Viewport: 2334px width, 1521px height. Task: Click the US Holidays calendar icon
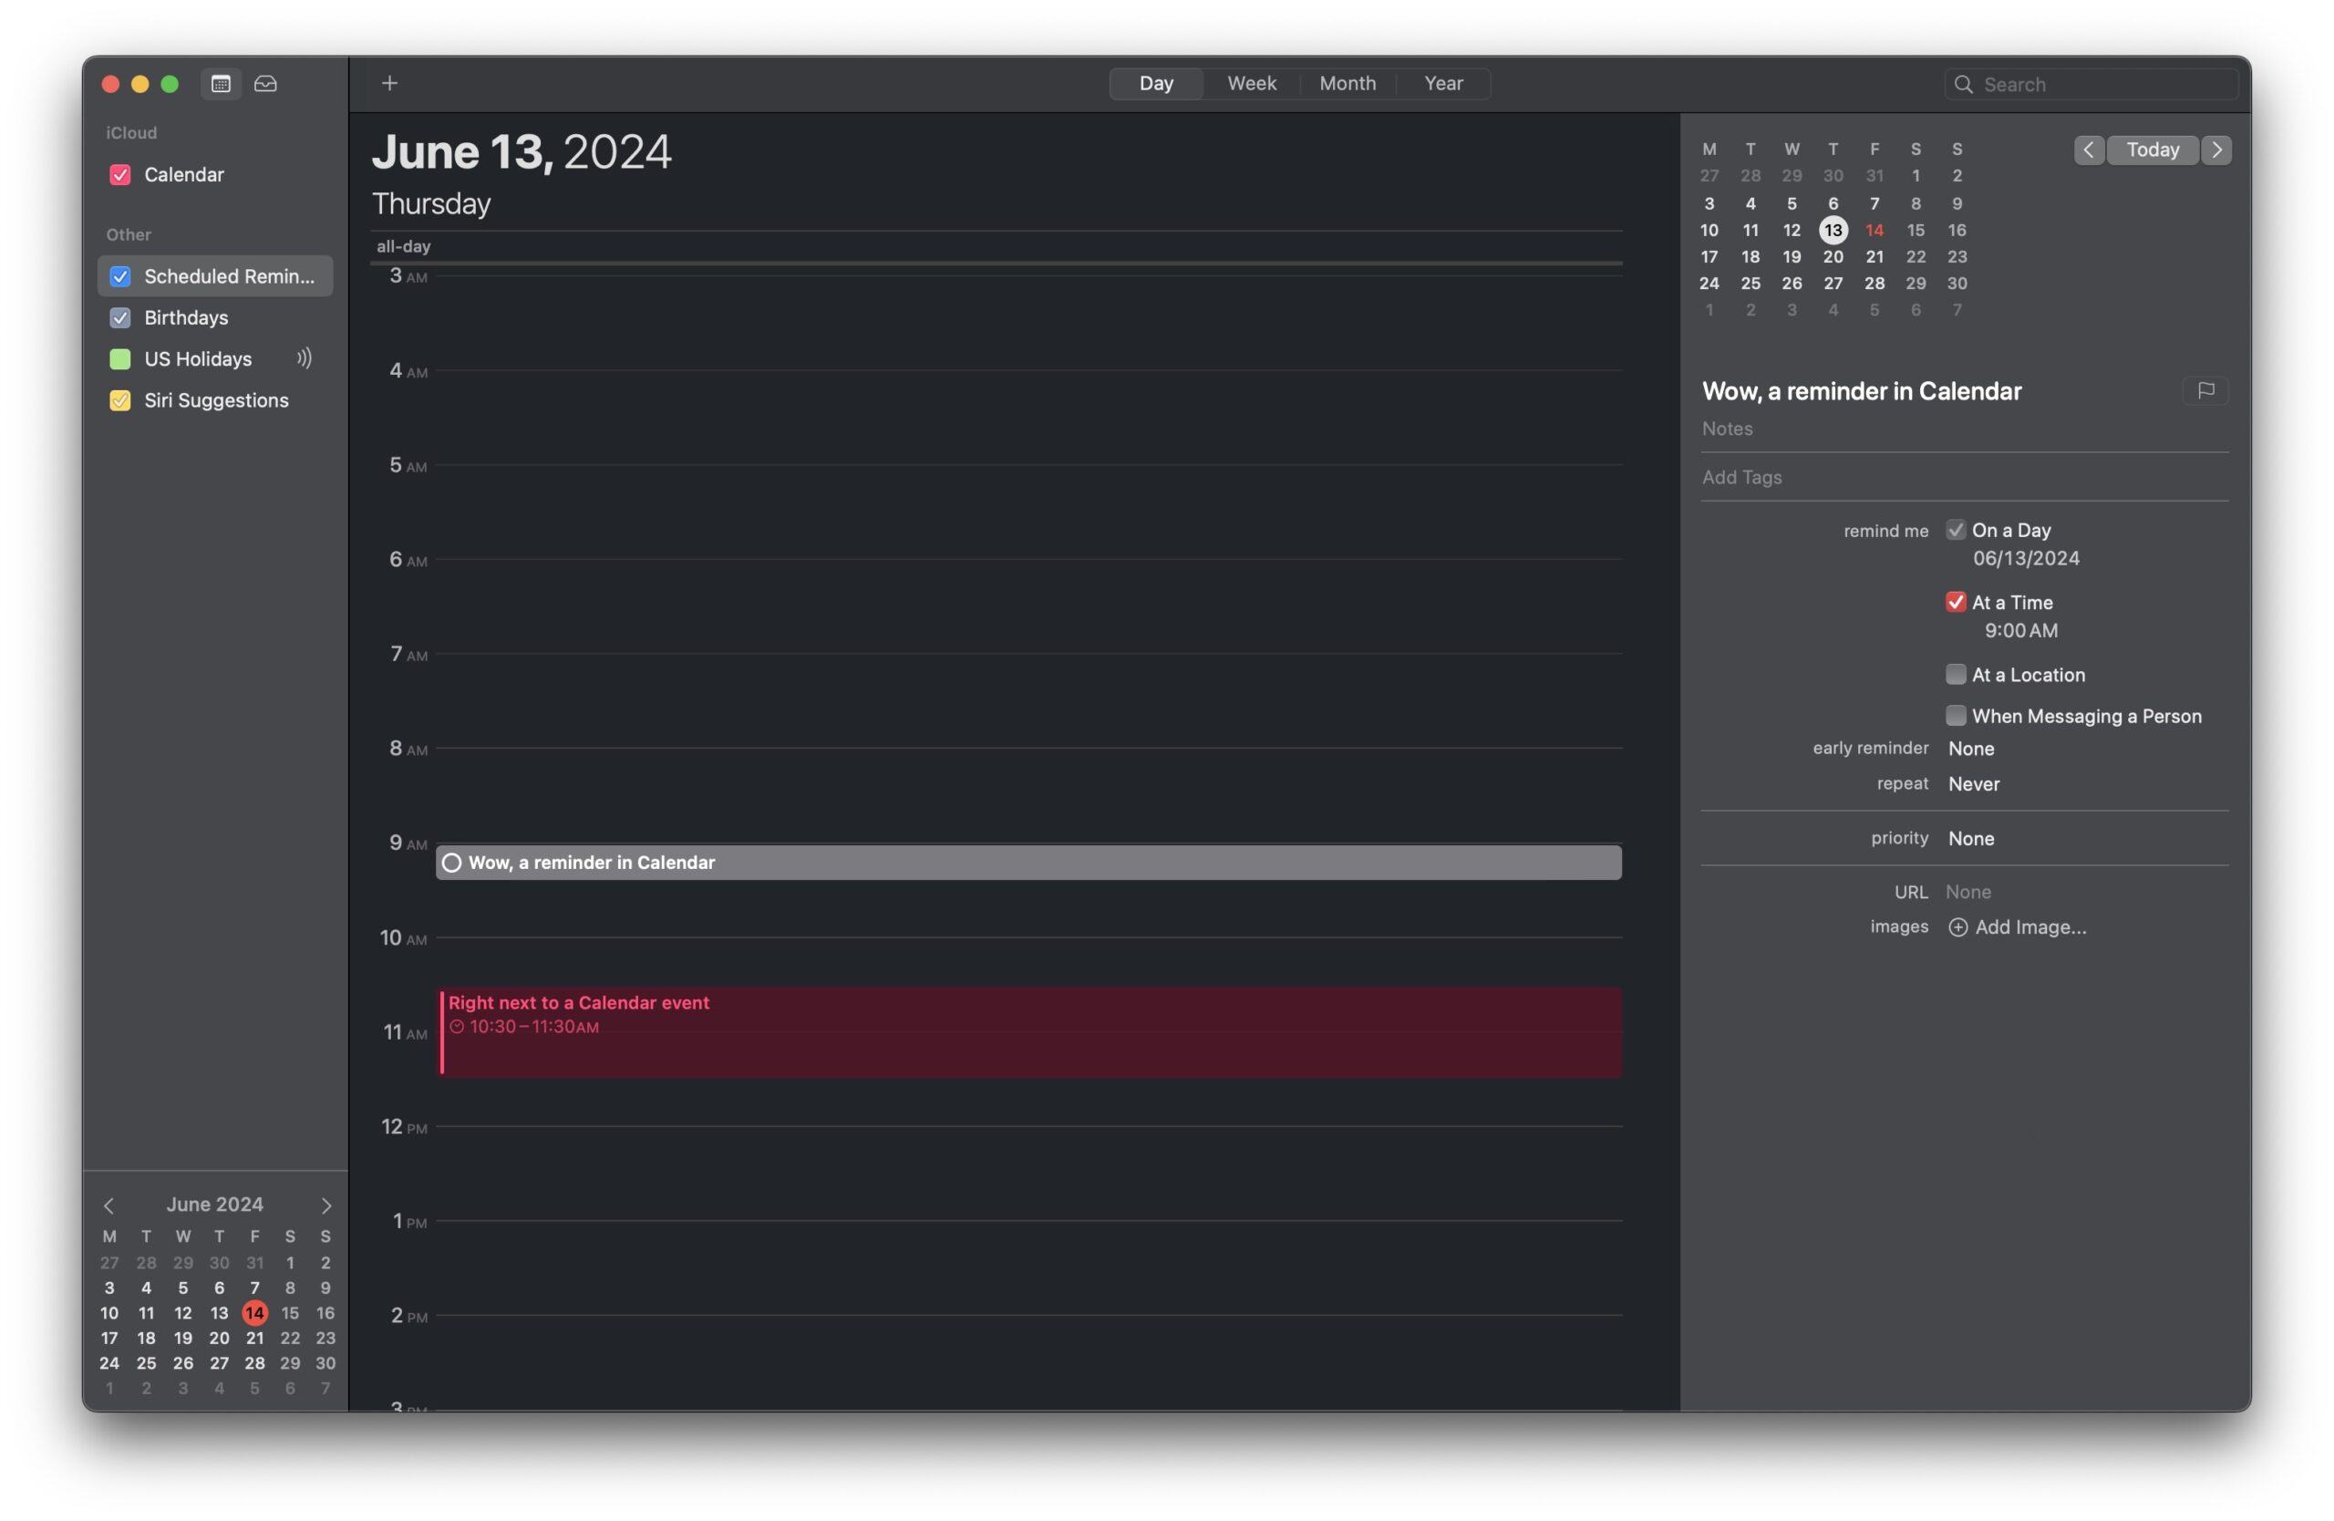click(x=120, y=359)
